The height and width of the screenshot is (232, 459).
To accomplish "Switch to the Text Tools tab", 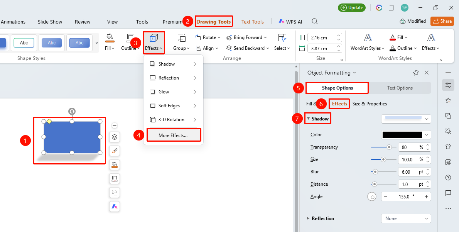I will (253, 22).
